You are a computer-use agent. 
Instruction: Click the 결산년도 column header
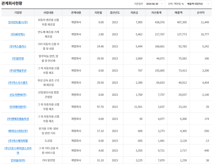coord(115,12)
